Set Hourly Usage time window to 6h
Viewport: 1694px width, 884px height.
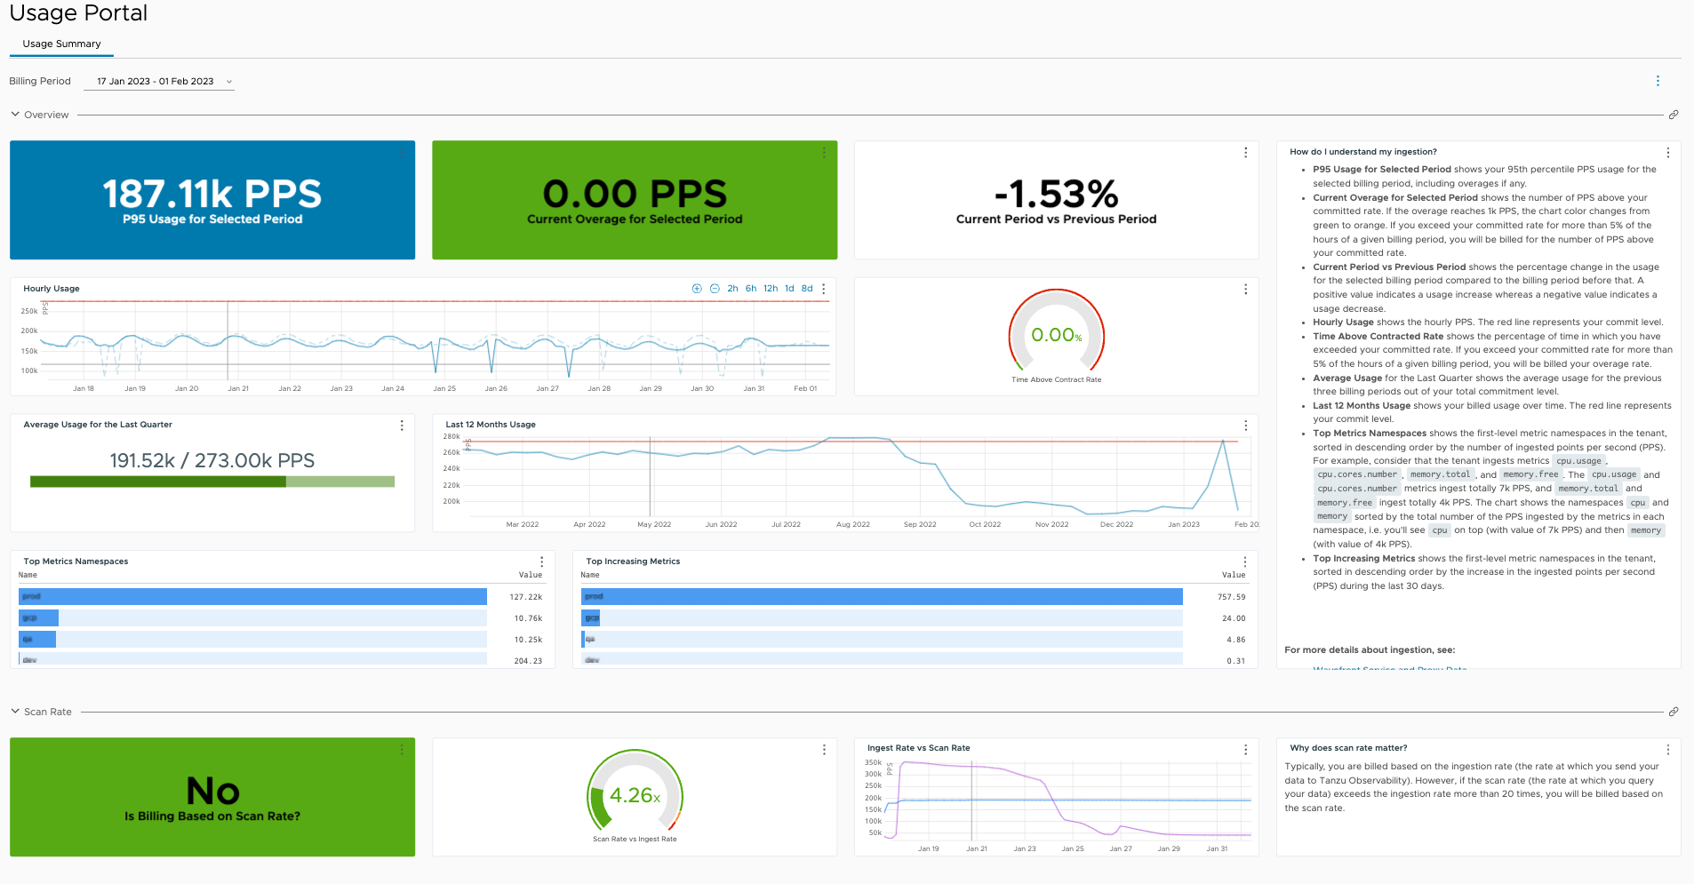(751, 289)
